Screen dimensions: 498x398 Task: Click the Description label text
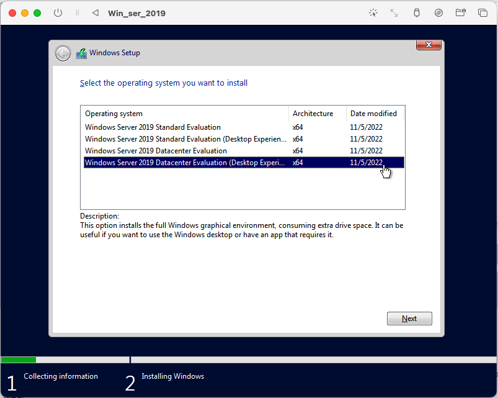click(99, 216)
